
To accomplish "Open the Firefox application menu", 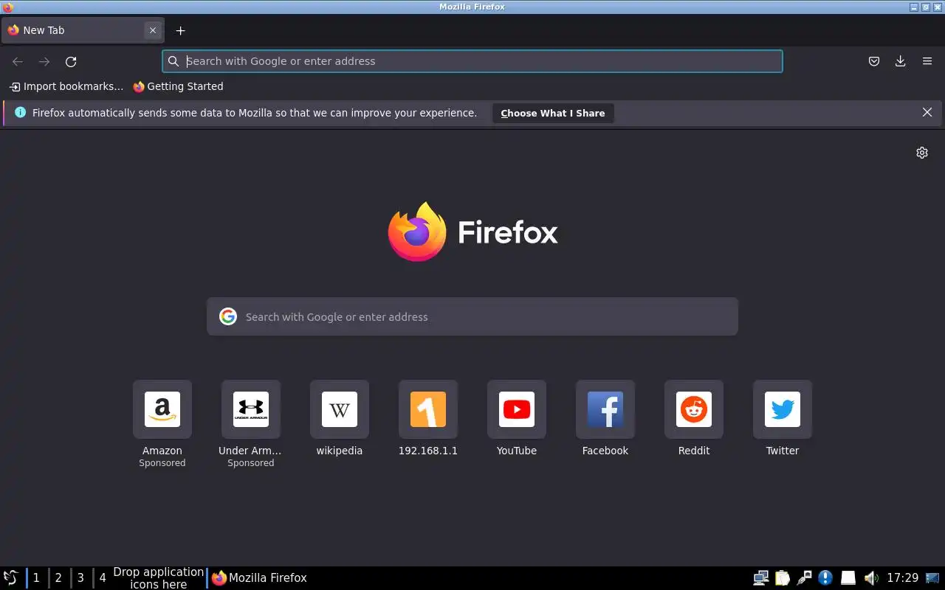I will coord(927,61).
